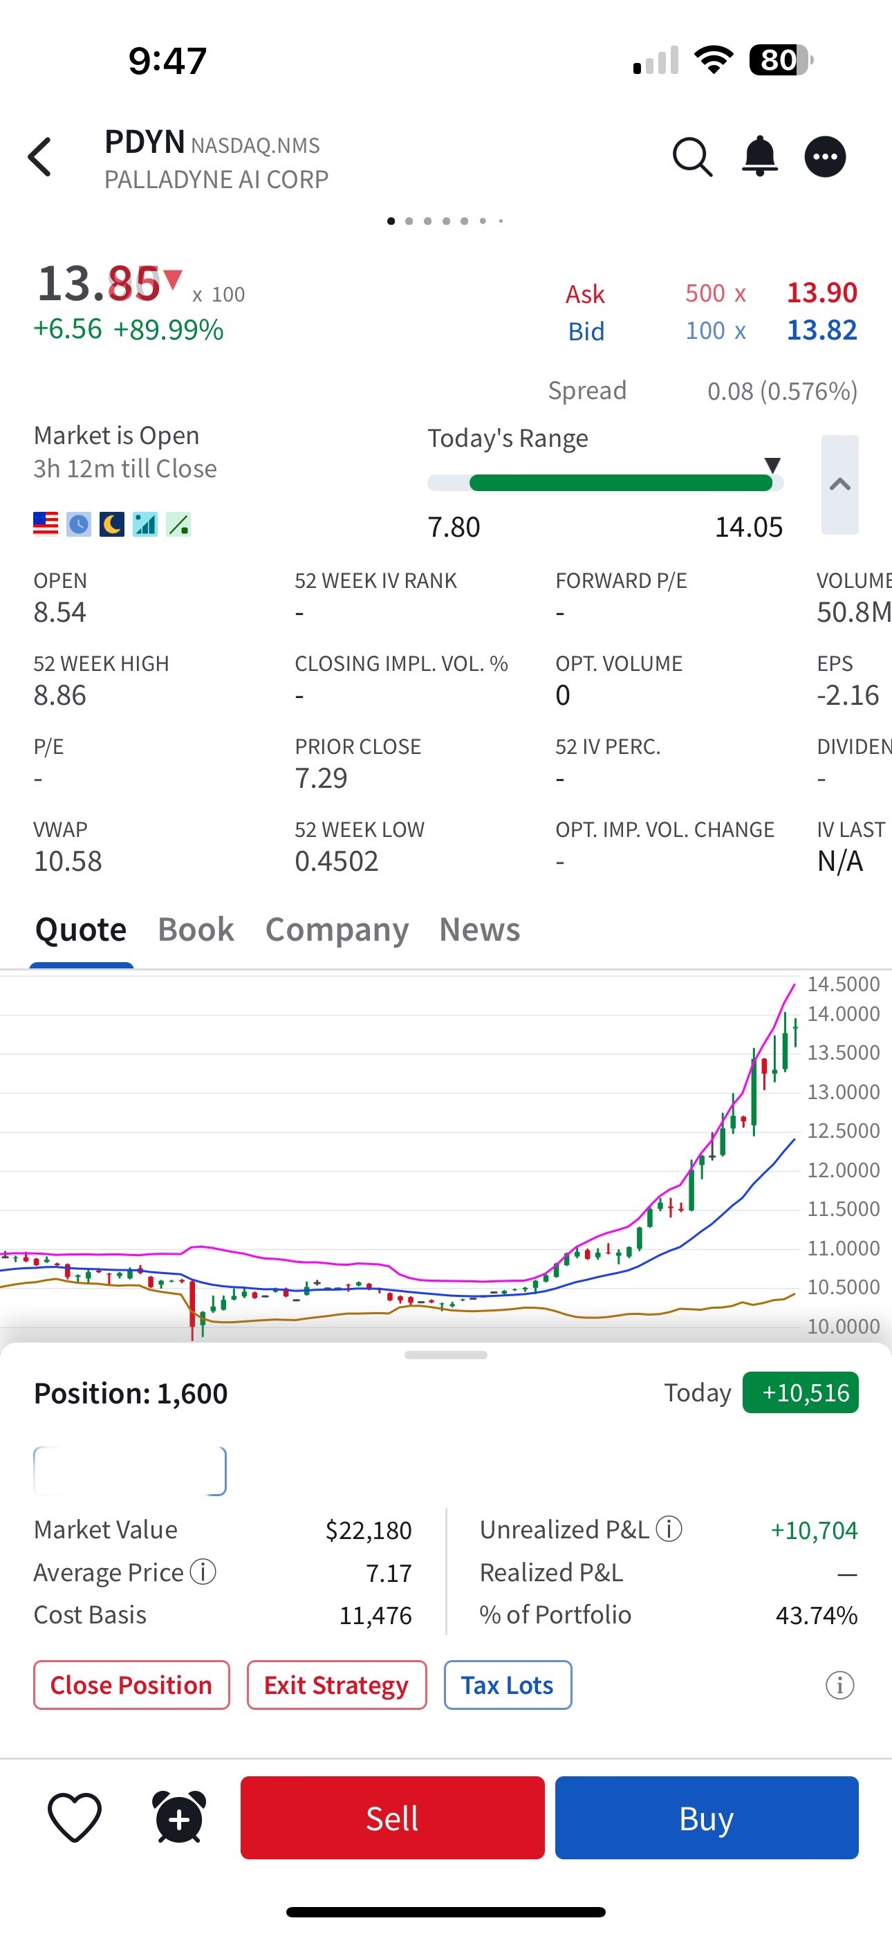The image size is (892, 1934).
Task: Tap the first page indicator dot
Action: [391, 221]
